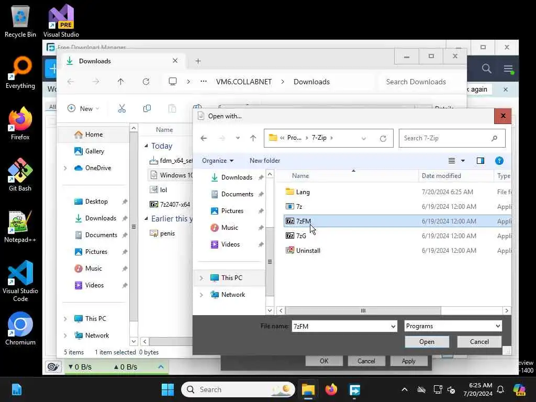Click the Cut icon in Explorer toolbar
The height and width of the screenshot is (402, 536).
click(x=121, y=109)
